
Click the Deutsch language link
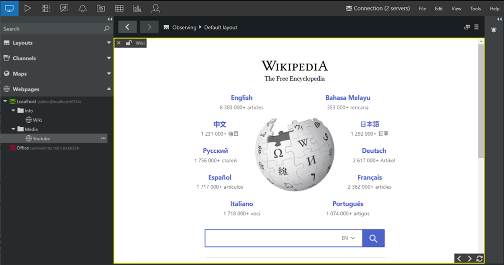coord(374,151)
